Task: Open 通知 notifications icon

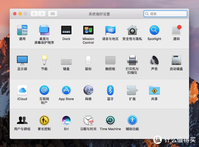Action: point(176,30)
